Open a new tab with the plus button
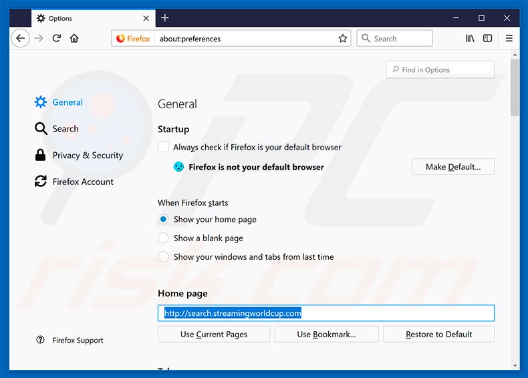 [165, 18]
